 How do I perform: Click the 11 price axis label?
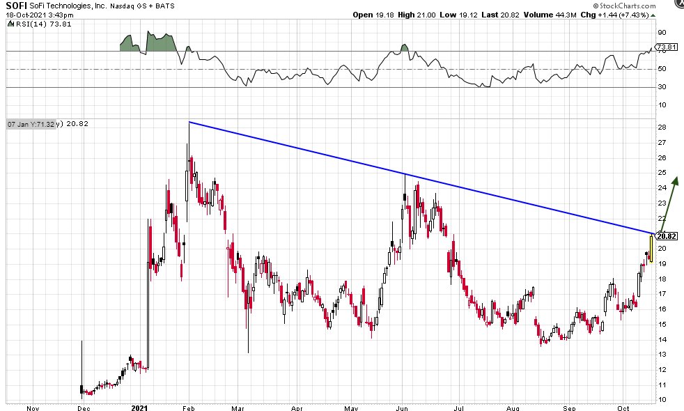pyautogui.click(x=662, y=385)
